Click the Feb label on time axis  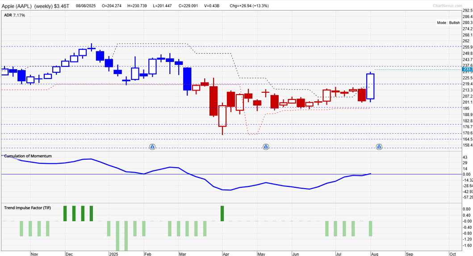point(148,254)
